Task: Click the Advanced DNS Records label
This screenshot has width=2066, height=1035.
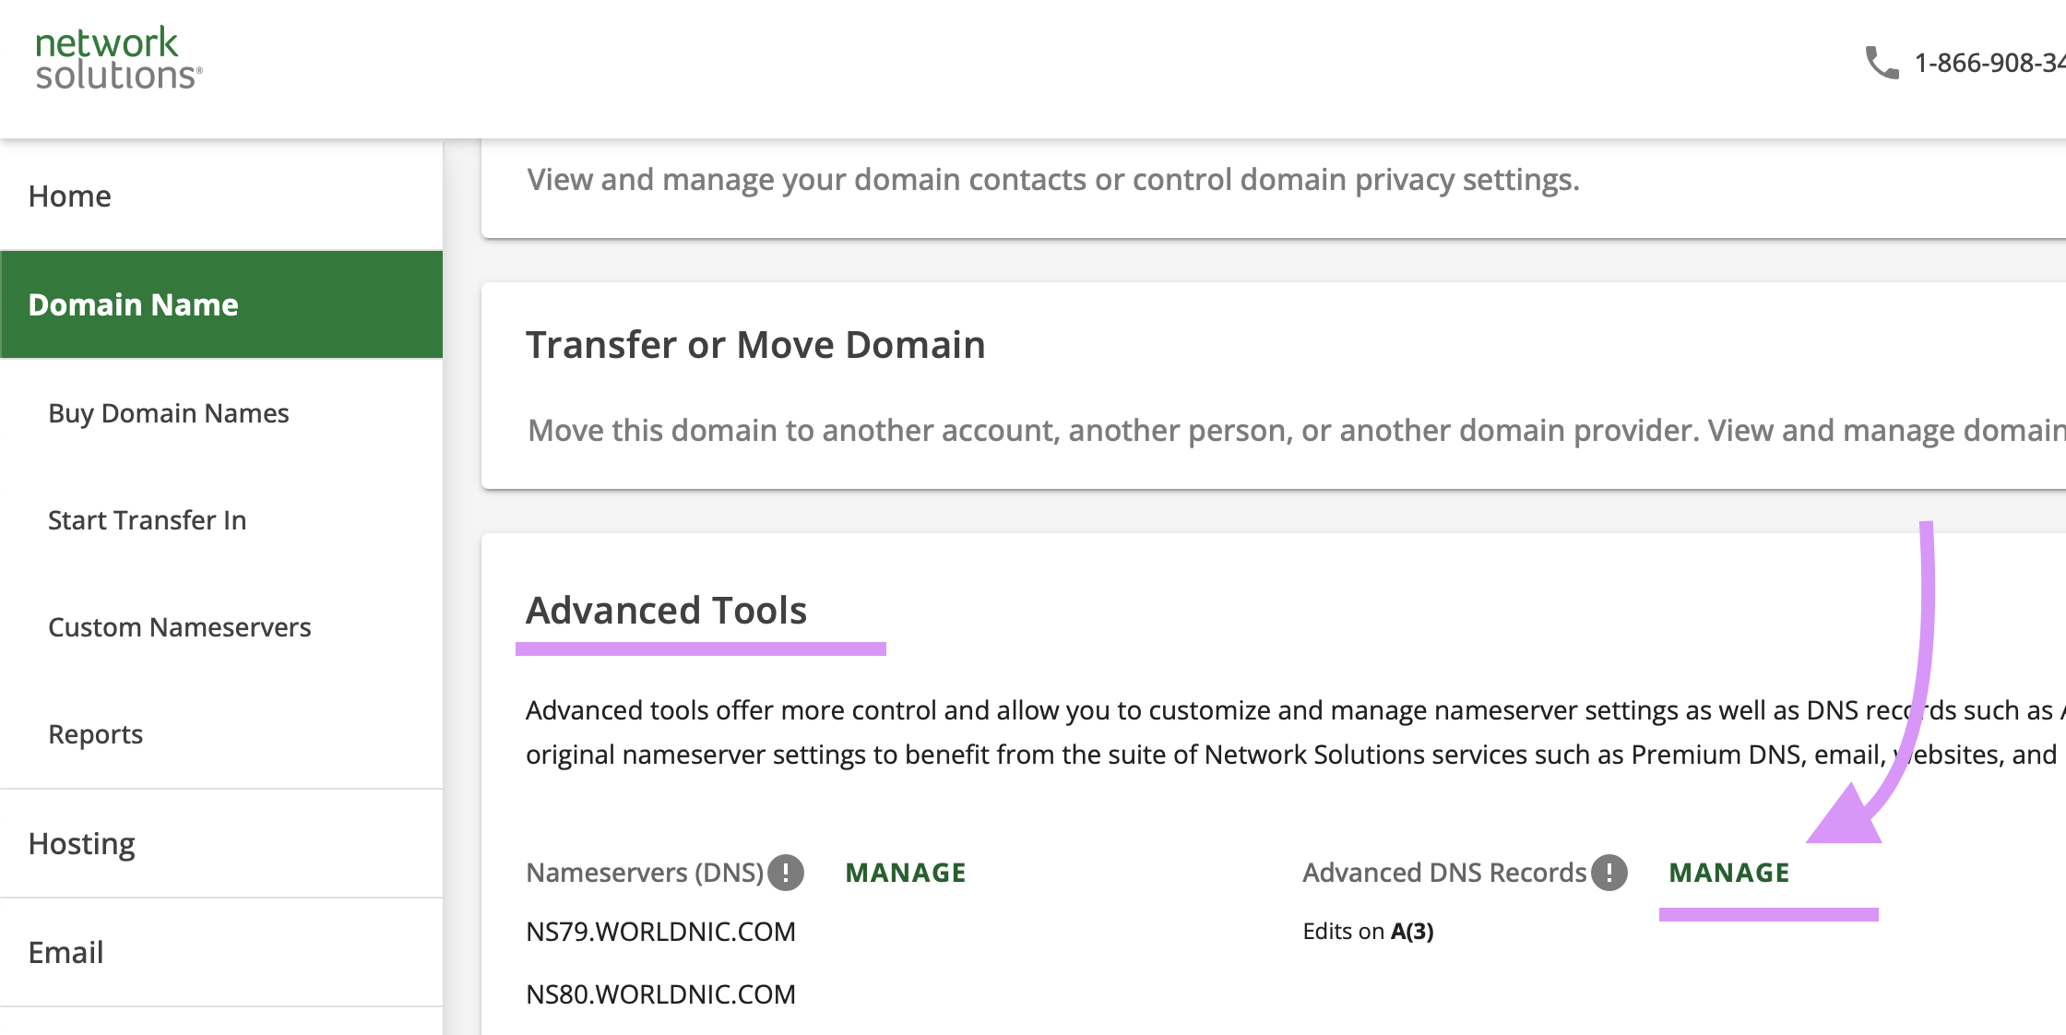Action: (x=1444, y=873)
